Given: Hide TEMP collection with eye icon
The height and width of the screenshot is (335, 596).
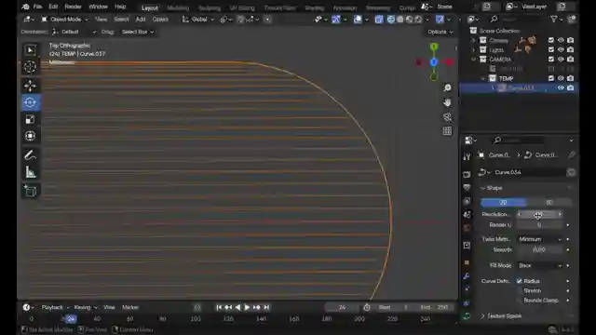Looking at the screenshot, I should click(561, 78).
